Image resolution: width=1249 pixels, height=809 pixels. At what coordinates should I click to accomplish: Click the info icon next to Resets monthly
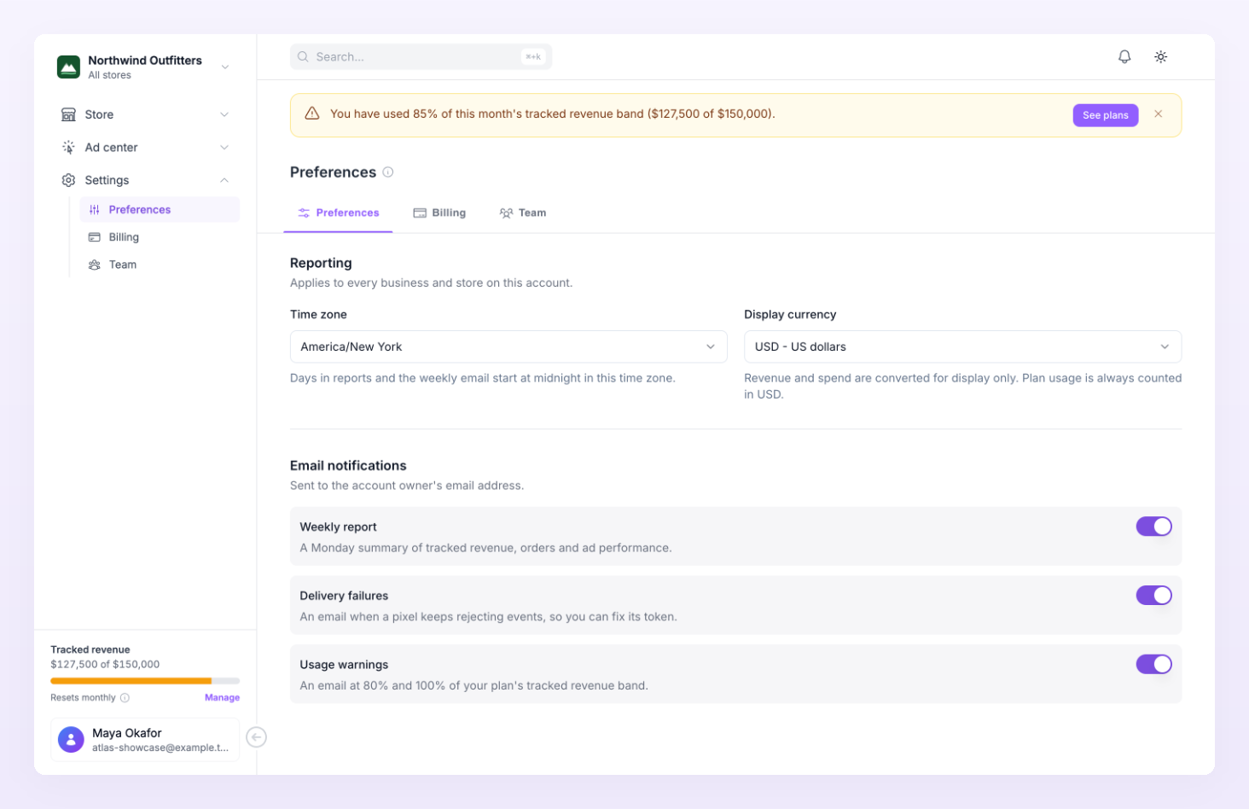tap(125, 698)
